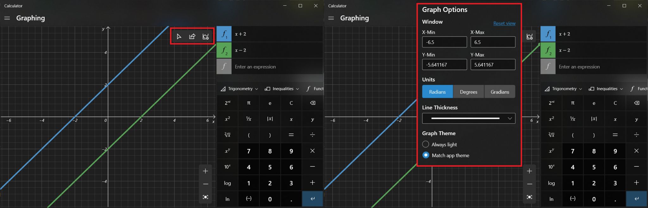Image resolution: width=648 pixels, height=208 pixels.
Task: Click the Y-Min input field
Action: 444,65
